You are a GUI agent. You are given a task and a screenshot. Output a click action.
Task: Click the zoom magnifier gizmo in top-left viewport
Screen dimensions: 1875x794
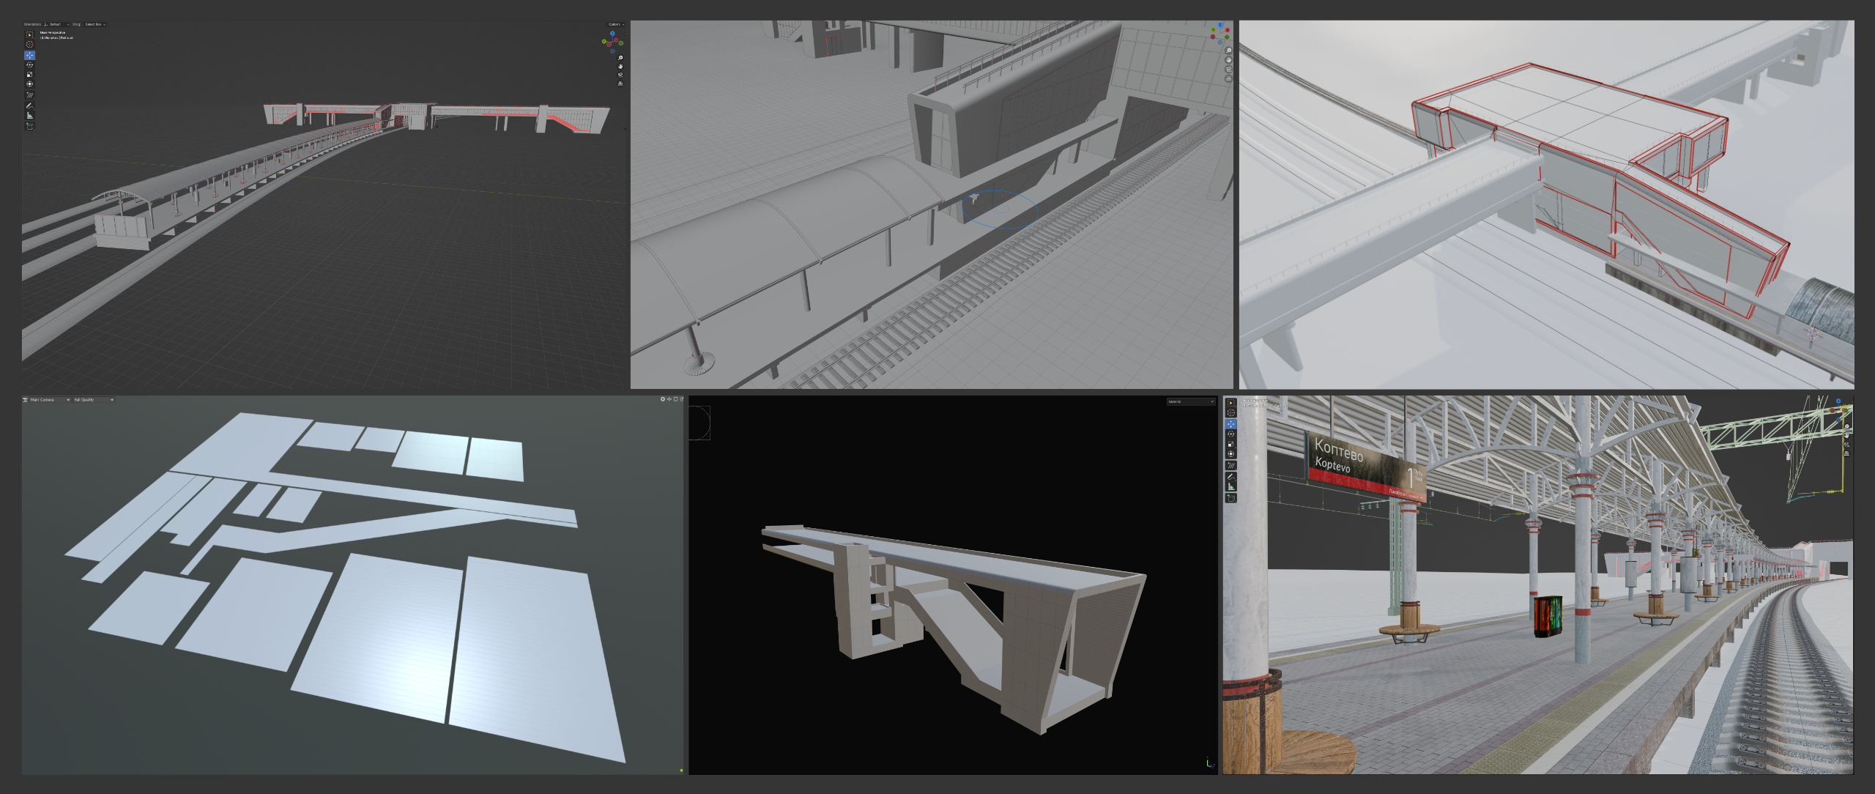click(x=620, y=58)
